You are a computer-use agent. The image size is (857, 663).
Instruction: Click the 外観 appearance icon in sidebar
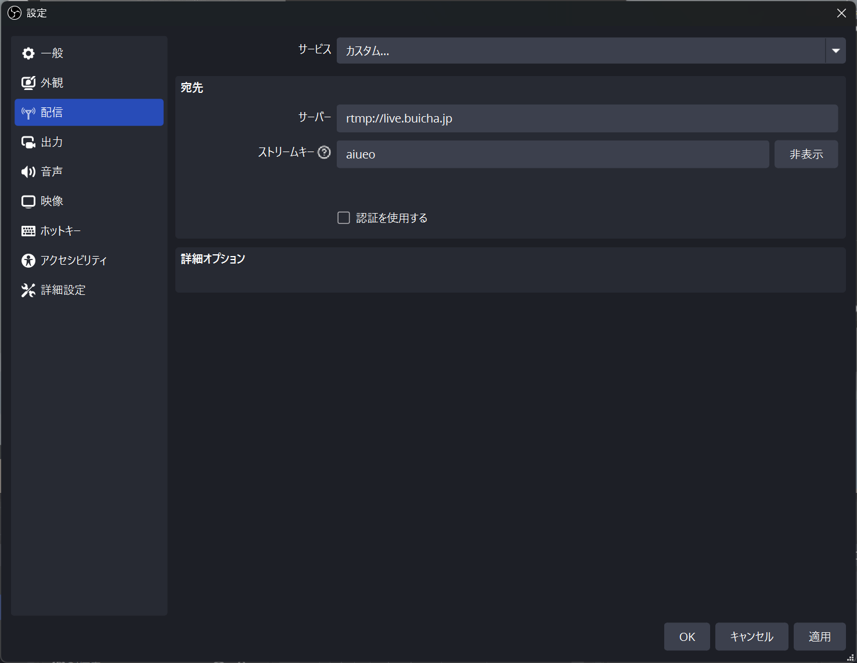tap(28, 83)
